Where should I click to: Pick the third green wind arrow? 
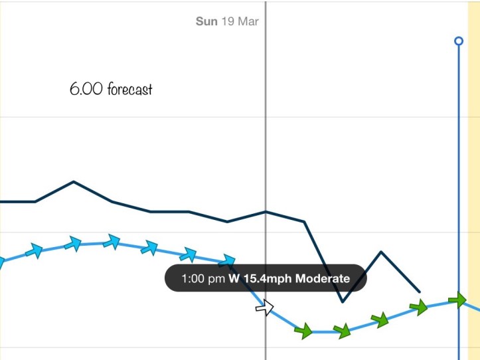380,320
